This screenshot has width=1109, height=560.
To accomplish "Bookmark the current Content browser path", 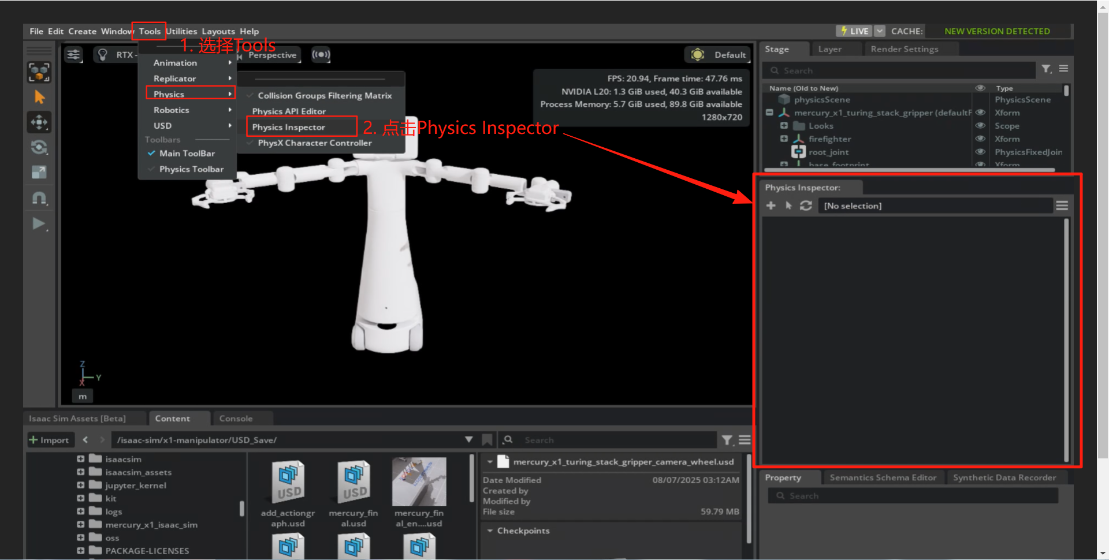I will [487, 440].
